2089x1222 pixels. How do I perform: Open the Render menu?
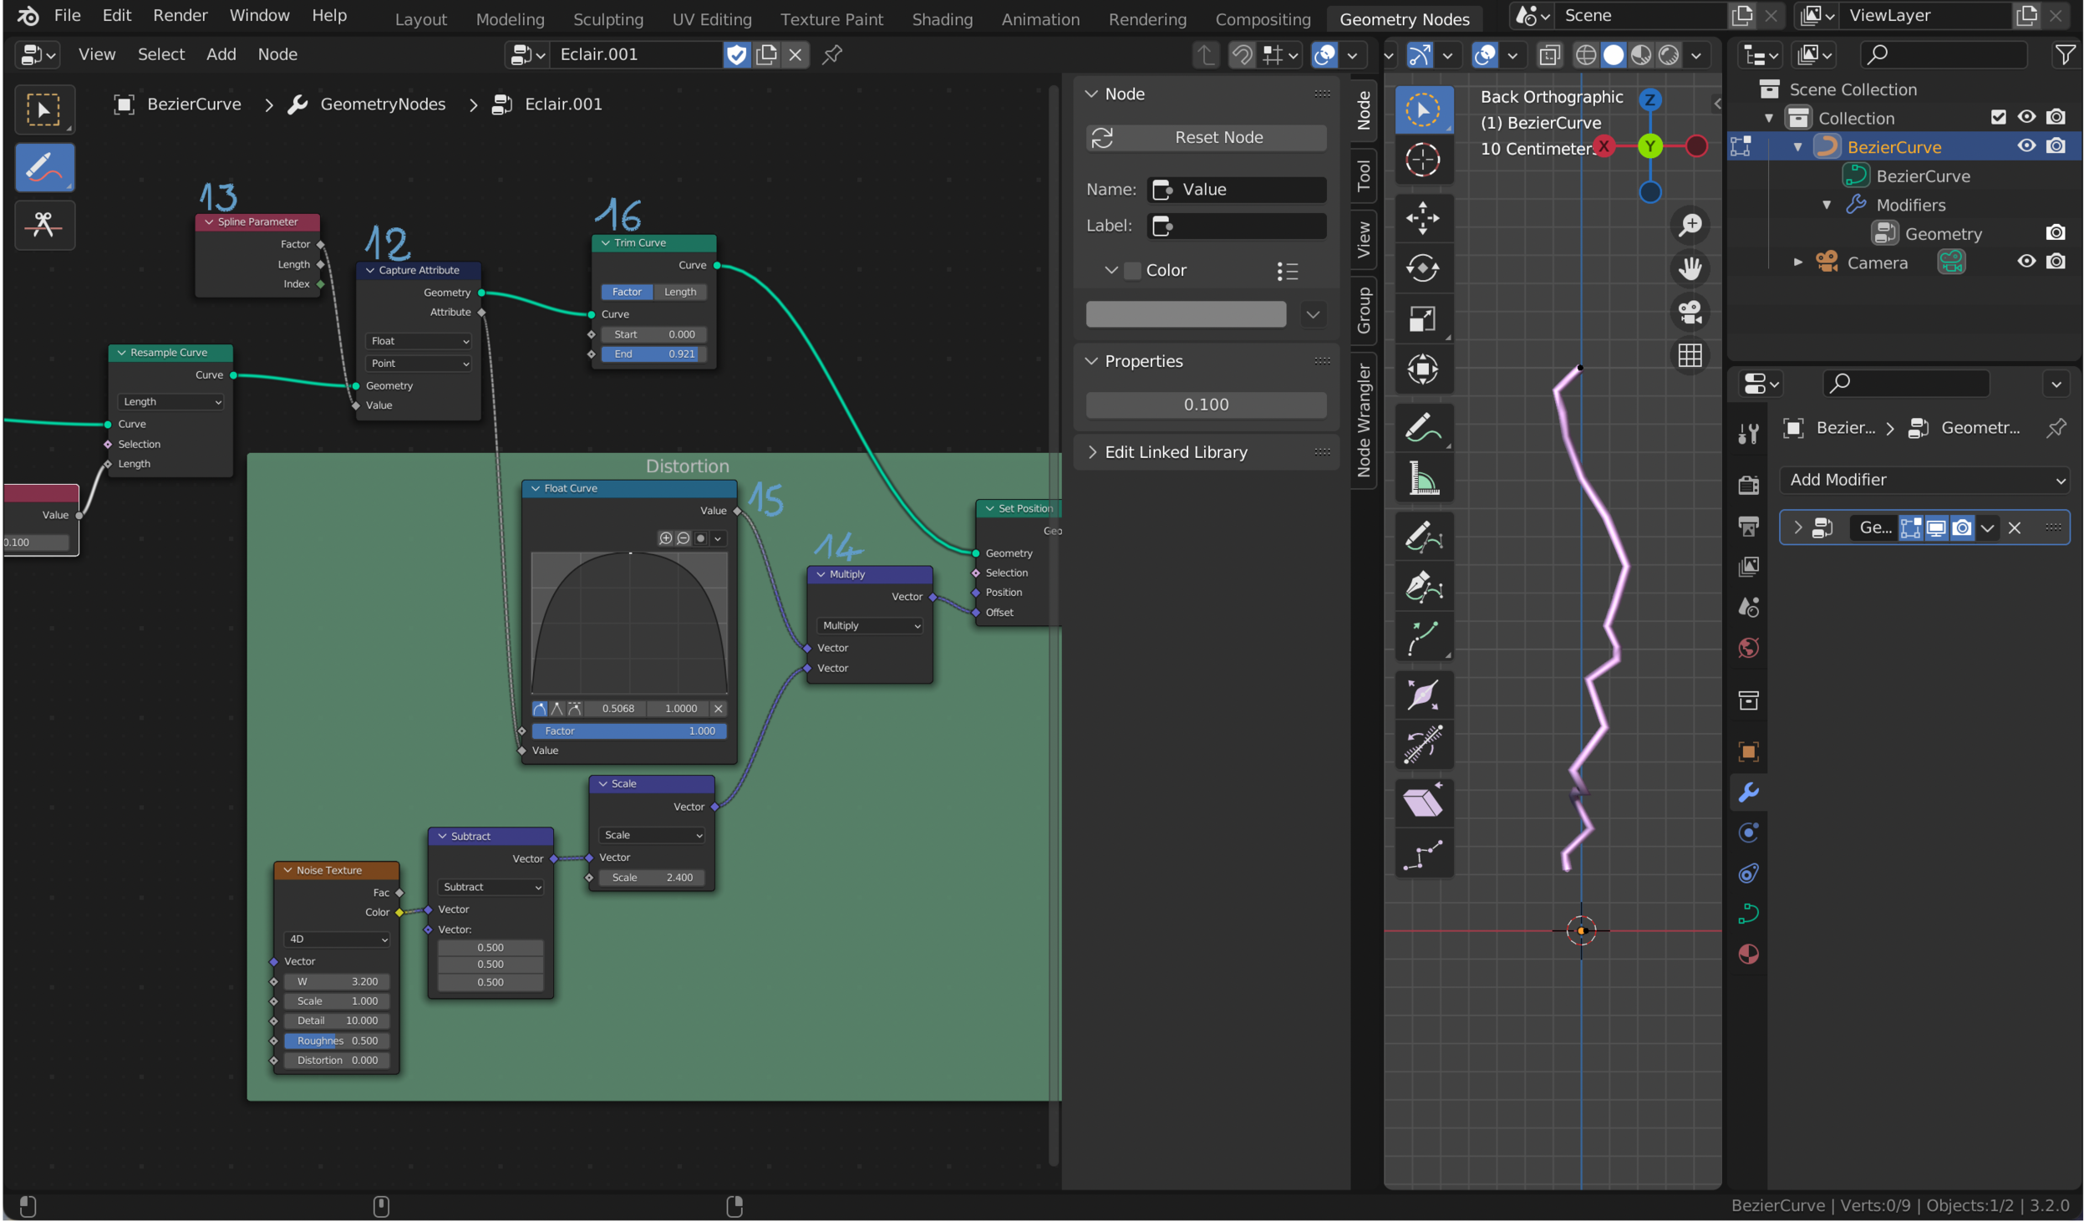(x=180, y=15)
